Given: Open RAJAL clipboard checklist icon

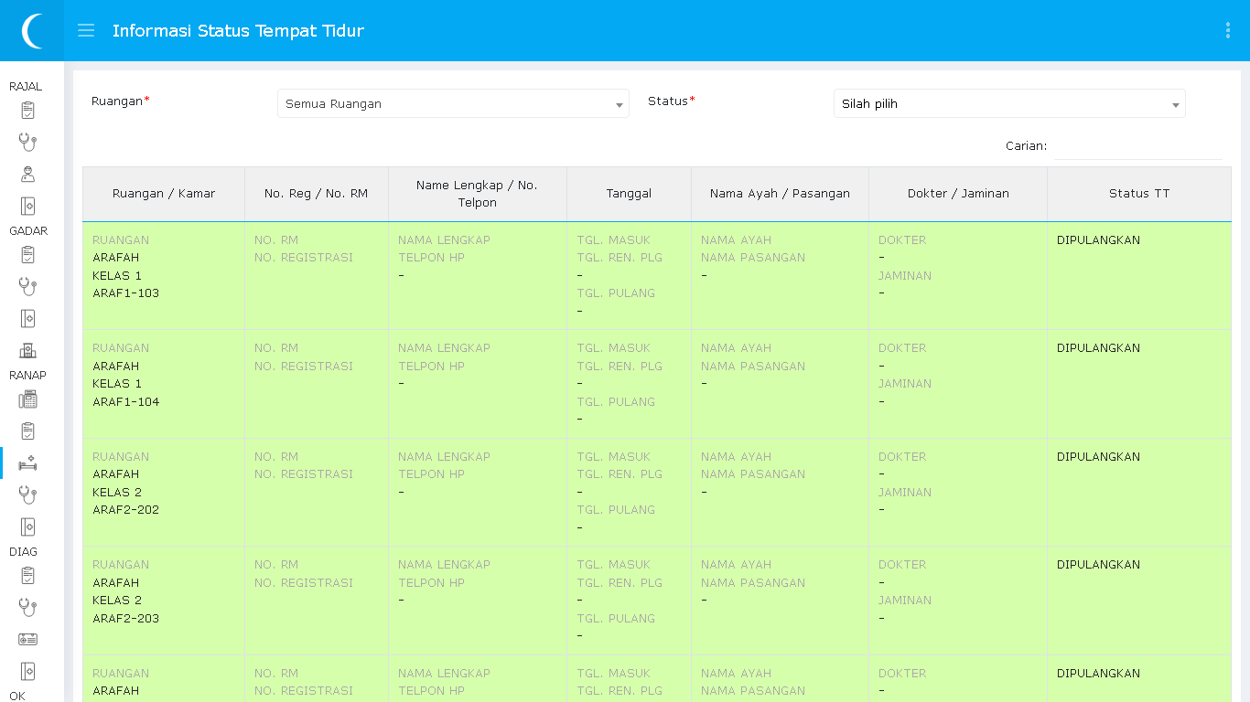Looking at the screenshot, I should coord(27,111).
